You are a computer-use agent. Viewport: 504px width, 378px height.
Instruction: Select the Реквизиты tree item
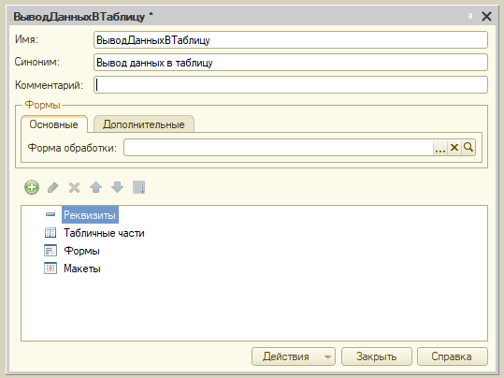coord(90,215)
